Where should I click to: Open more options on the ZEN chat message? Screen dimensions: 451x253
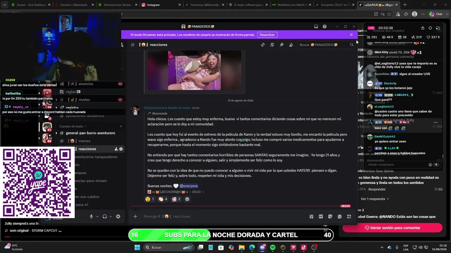pyautogui.click(x=435, y=122)
